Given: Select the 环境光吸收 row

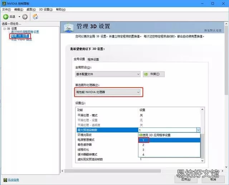Looking at the screenshot, I should (x=107, y=135).
